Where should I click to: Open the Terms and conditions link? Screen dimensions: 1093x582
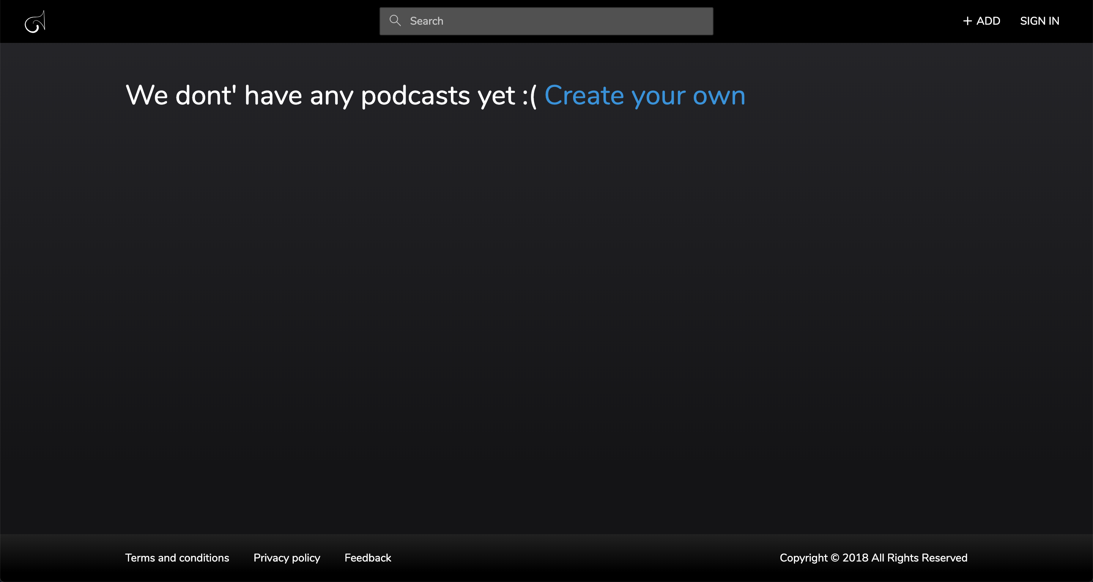point(177,558)
